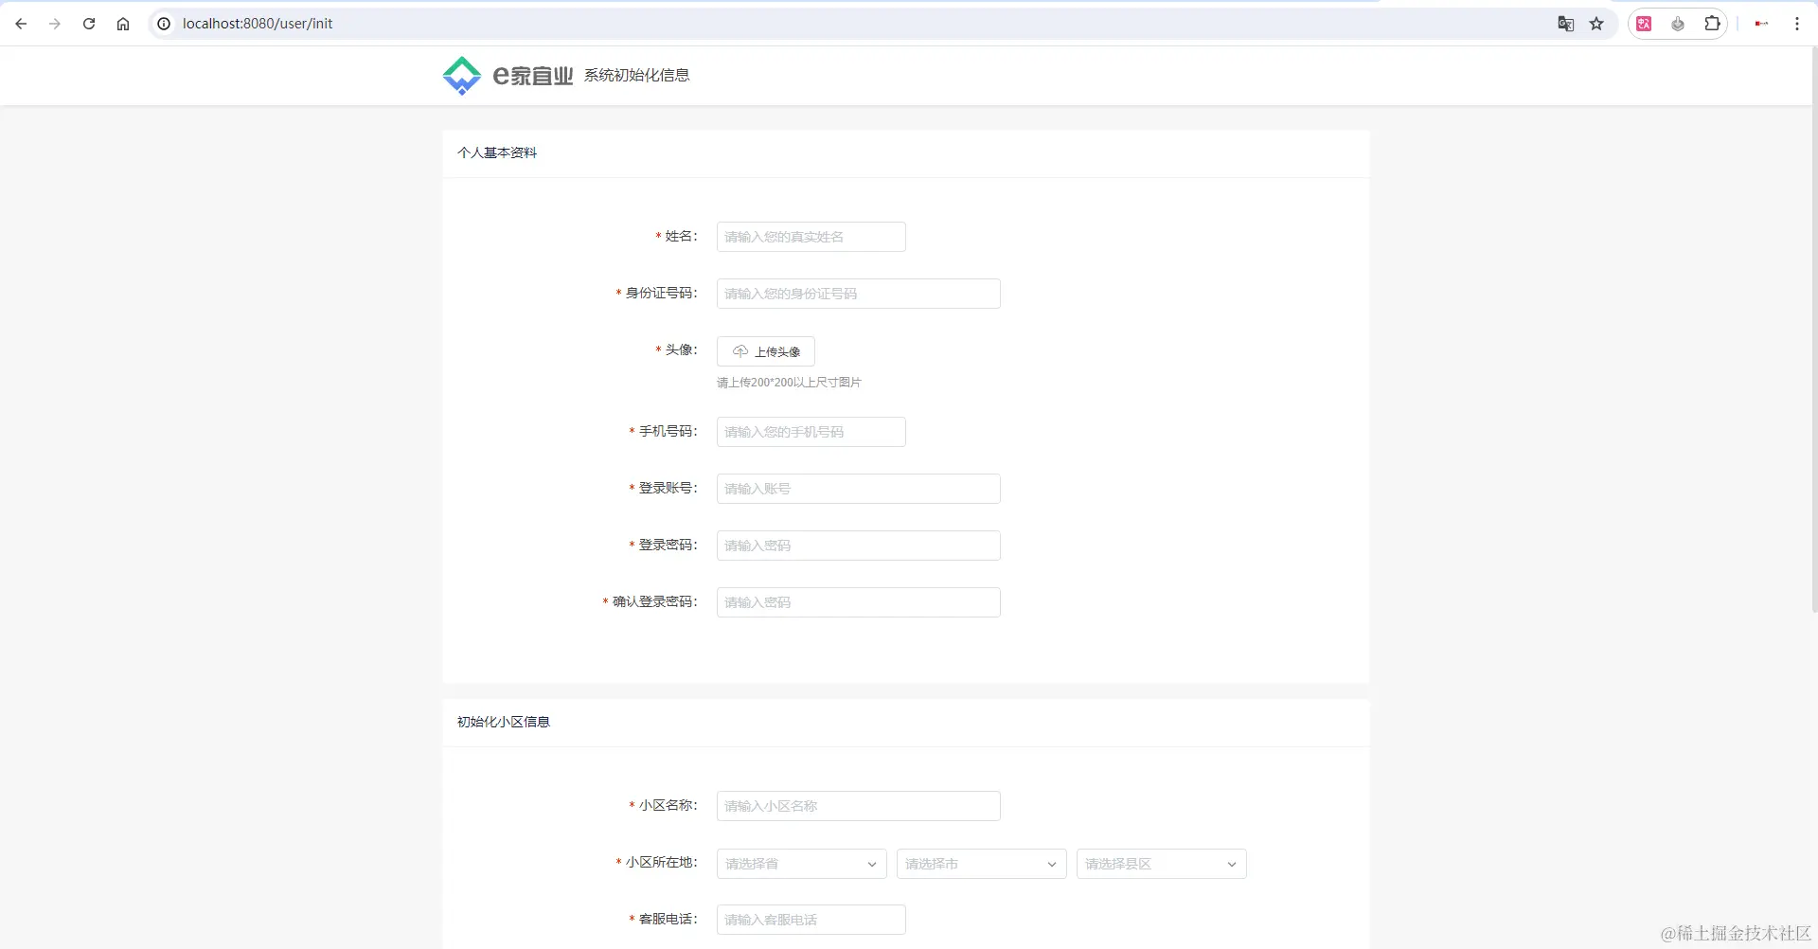The width and height of the screenshot is (1818, 949).
Task: Open the 请选择省 province dropdown
Action: [x=802, y=864]
